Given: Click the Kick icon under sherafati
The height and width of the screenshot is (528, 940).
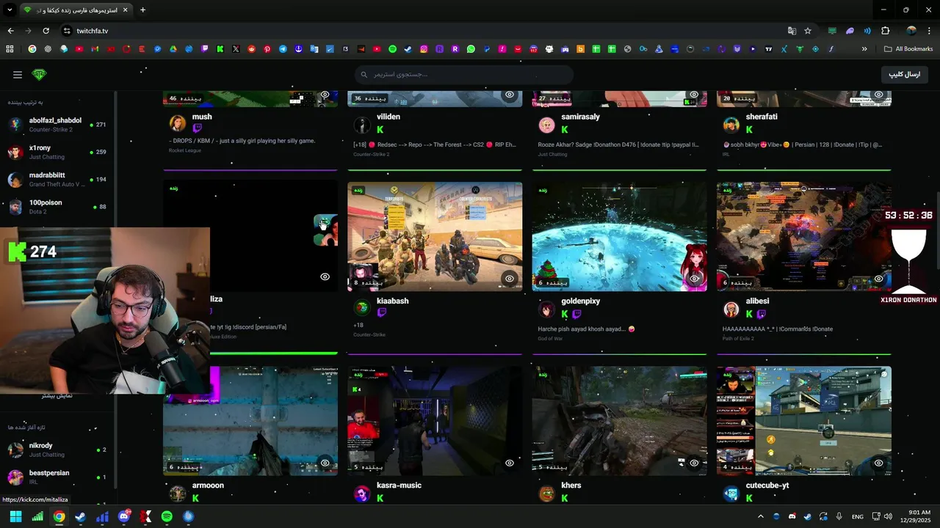Looking at the screenshot, I should pos(749,129).
